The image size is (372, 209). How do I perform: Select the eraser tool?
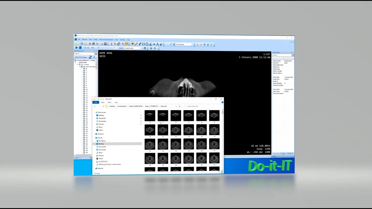(161, 44)
